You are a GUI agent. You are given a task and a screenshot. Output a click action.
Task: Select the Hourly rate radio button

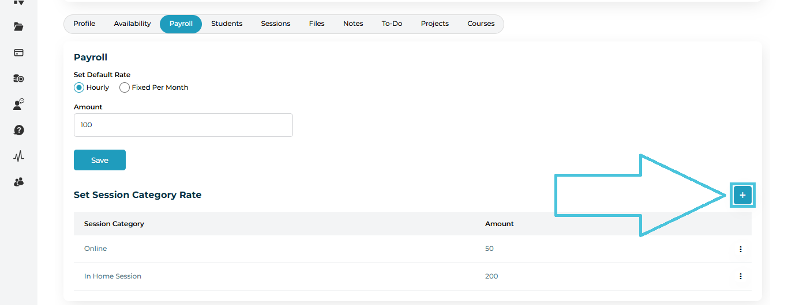point(80,87)
